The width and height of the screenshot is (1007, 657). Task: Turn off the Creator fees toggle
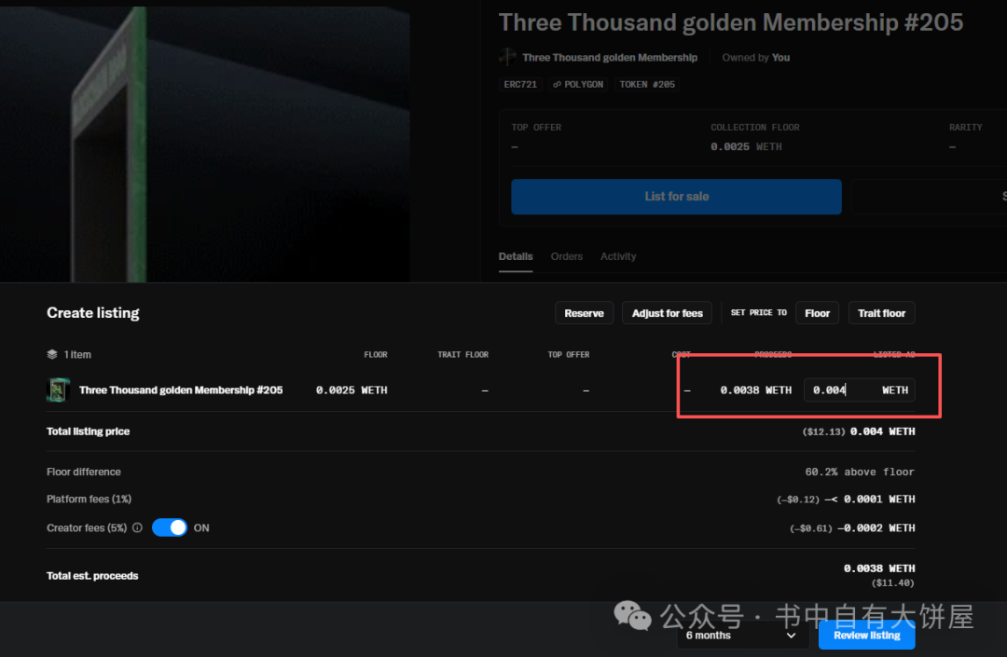(x=170, y=527)
